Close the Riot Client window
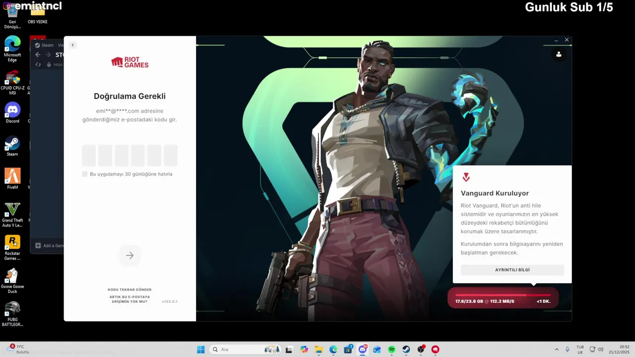This screenshot has height=357, width=635. (567, 40)
